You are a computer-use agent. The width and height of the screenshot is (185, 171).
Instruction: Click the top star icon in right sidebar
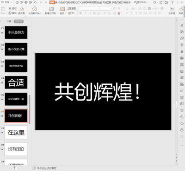point(182,25)
